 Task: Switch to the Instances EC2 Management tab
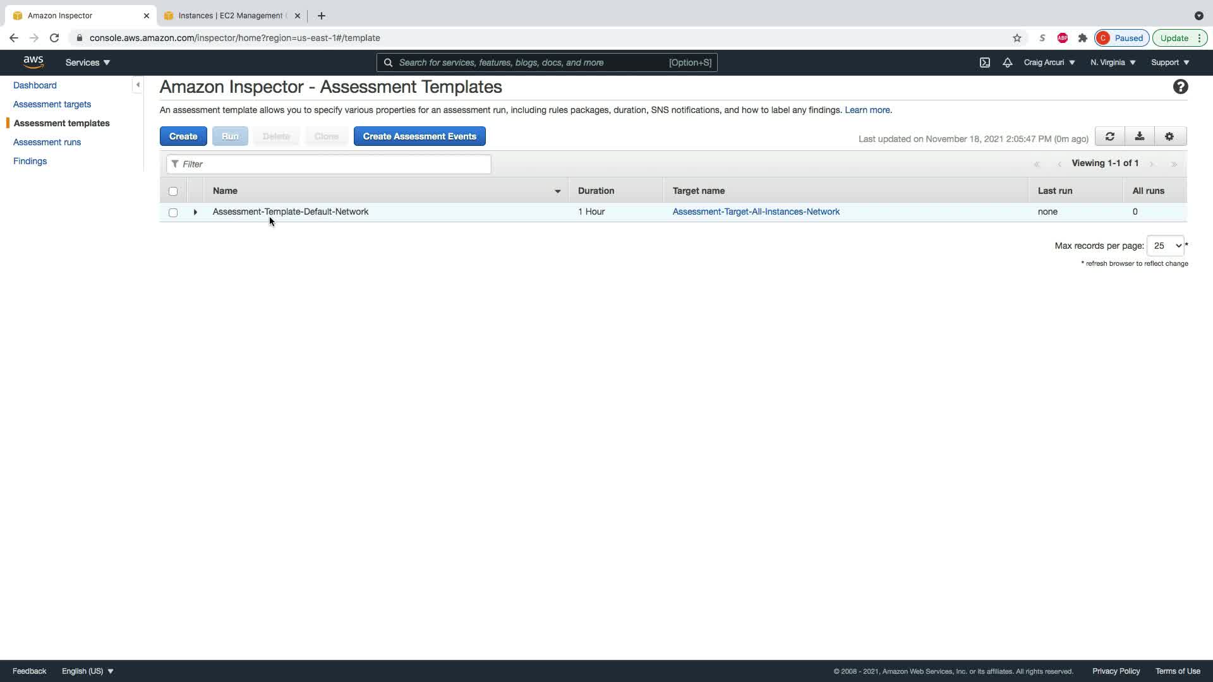tap(231, 16)
